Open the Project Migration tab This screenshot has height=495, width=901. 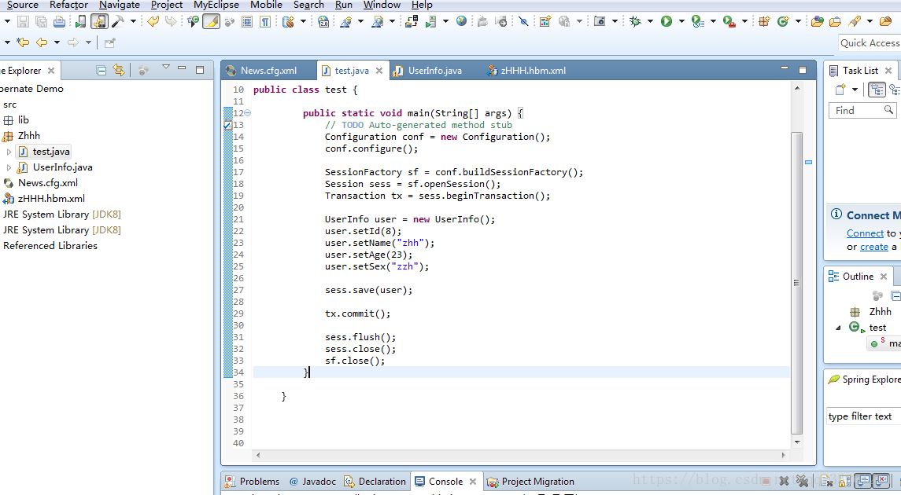click(x=531, y=481)
